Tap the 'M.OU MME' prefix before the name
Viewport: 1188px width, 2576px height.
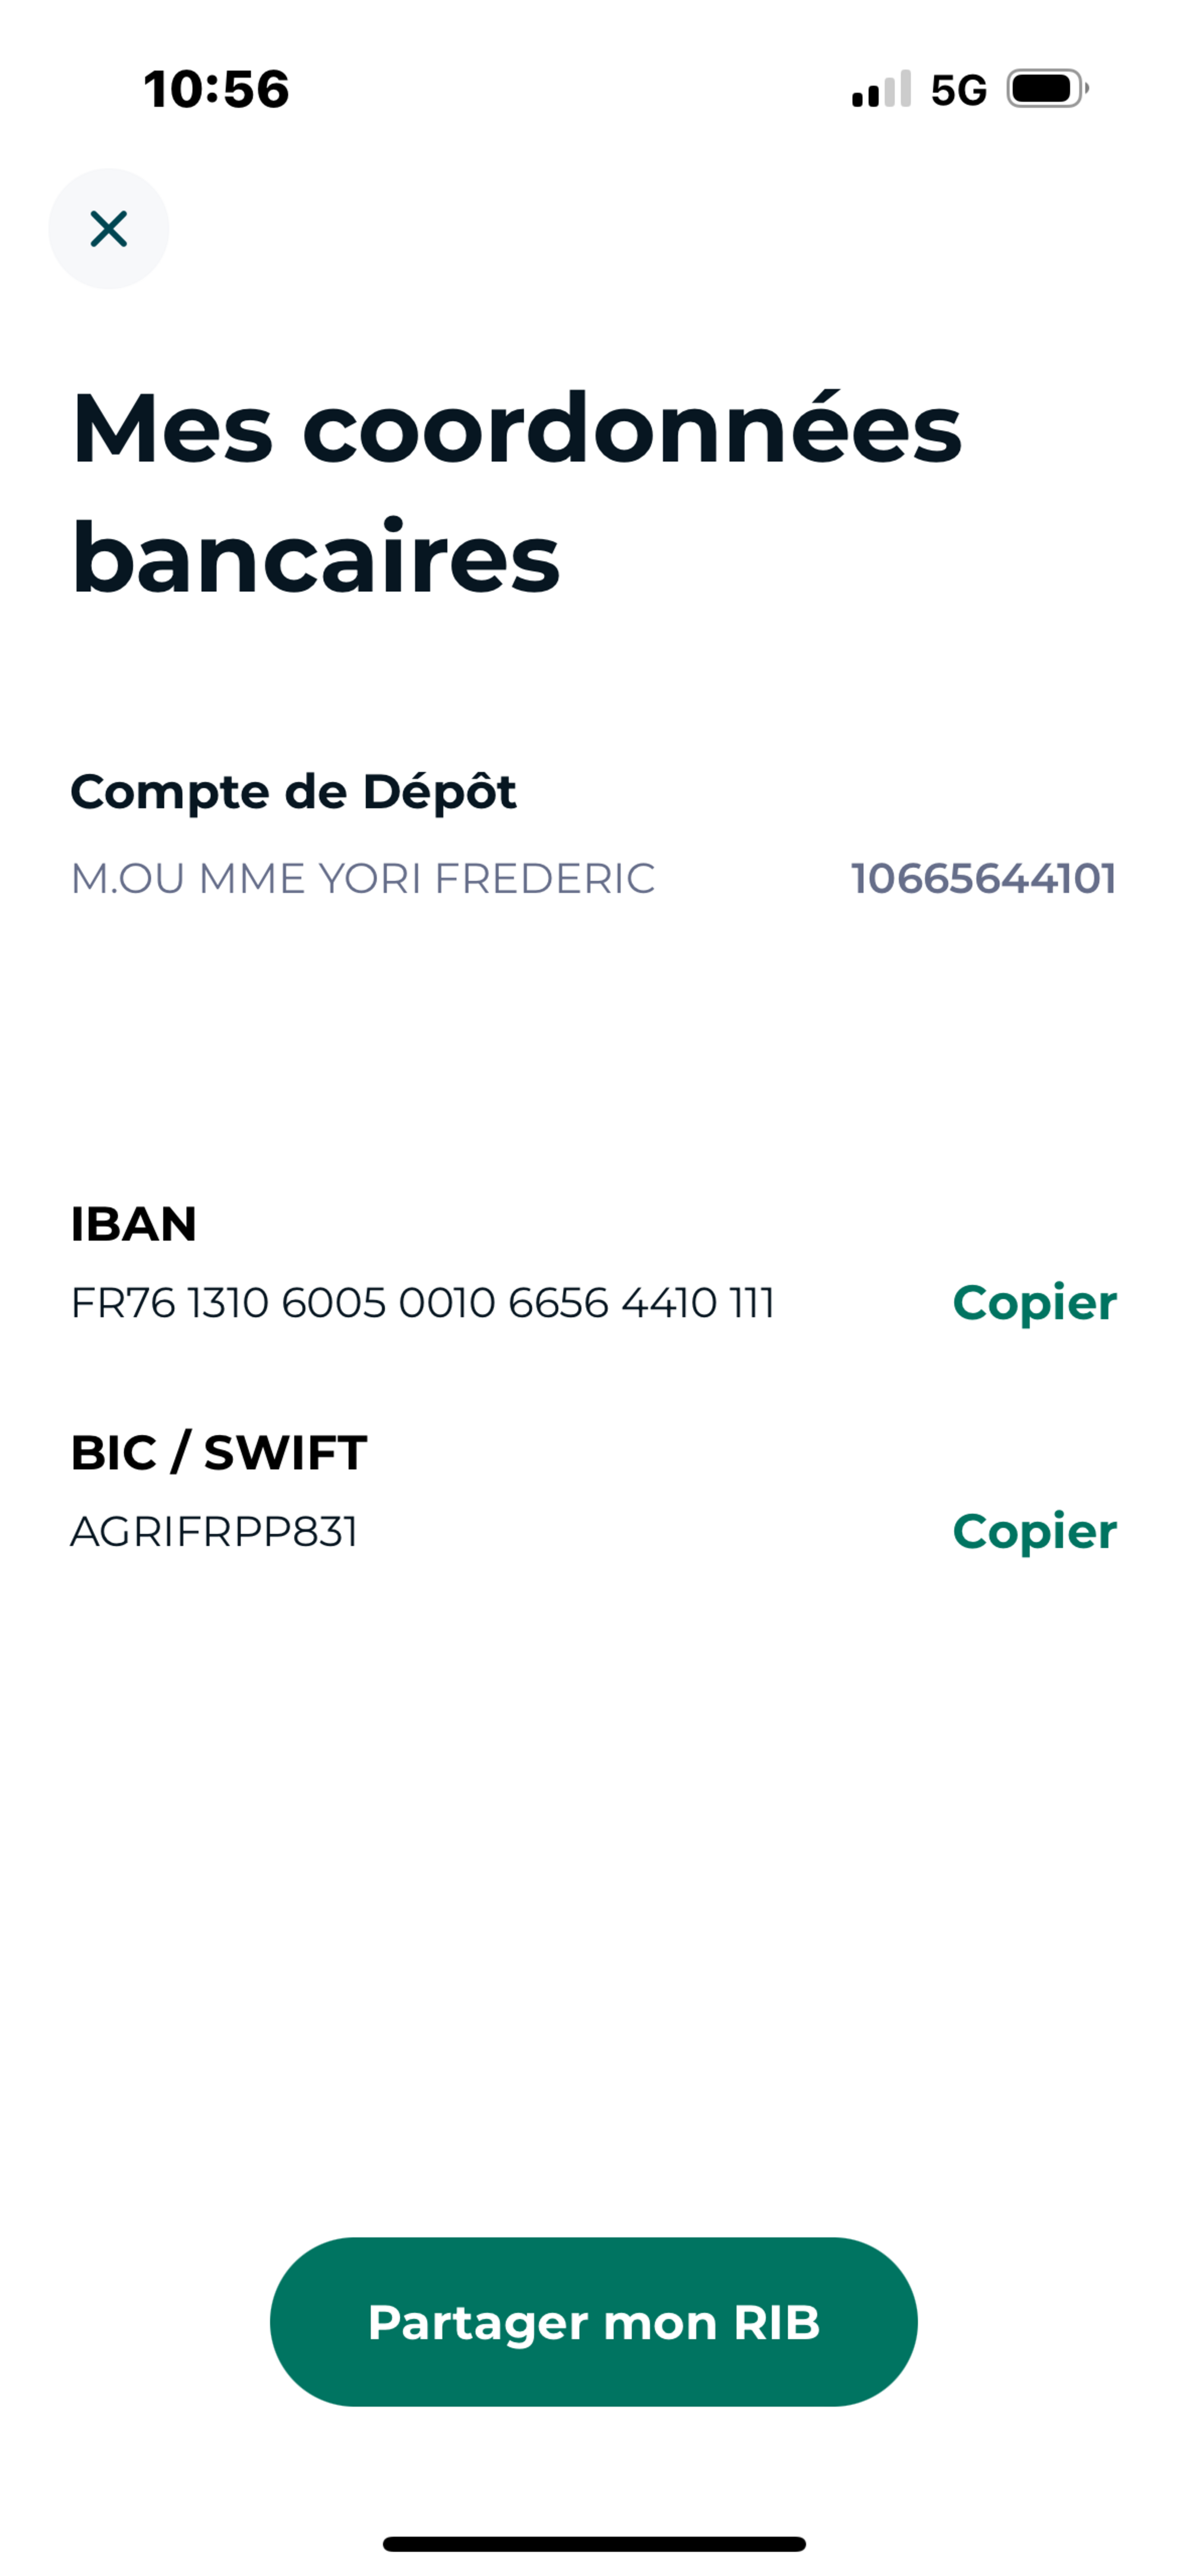click(187, 879)
